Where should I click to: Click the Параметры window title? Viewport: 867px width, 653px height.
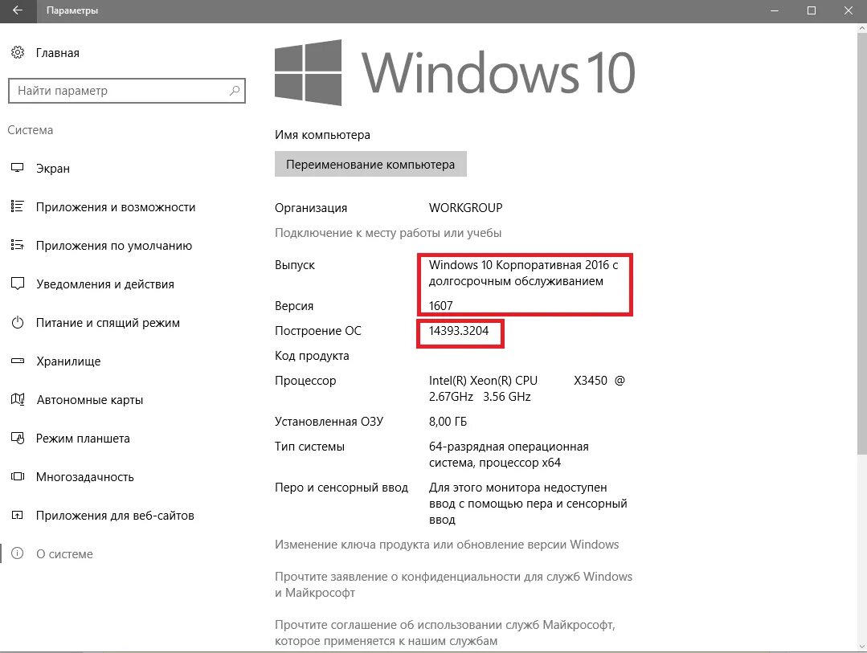pos(72,10)
